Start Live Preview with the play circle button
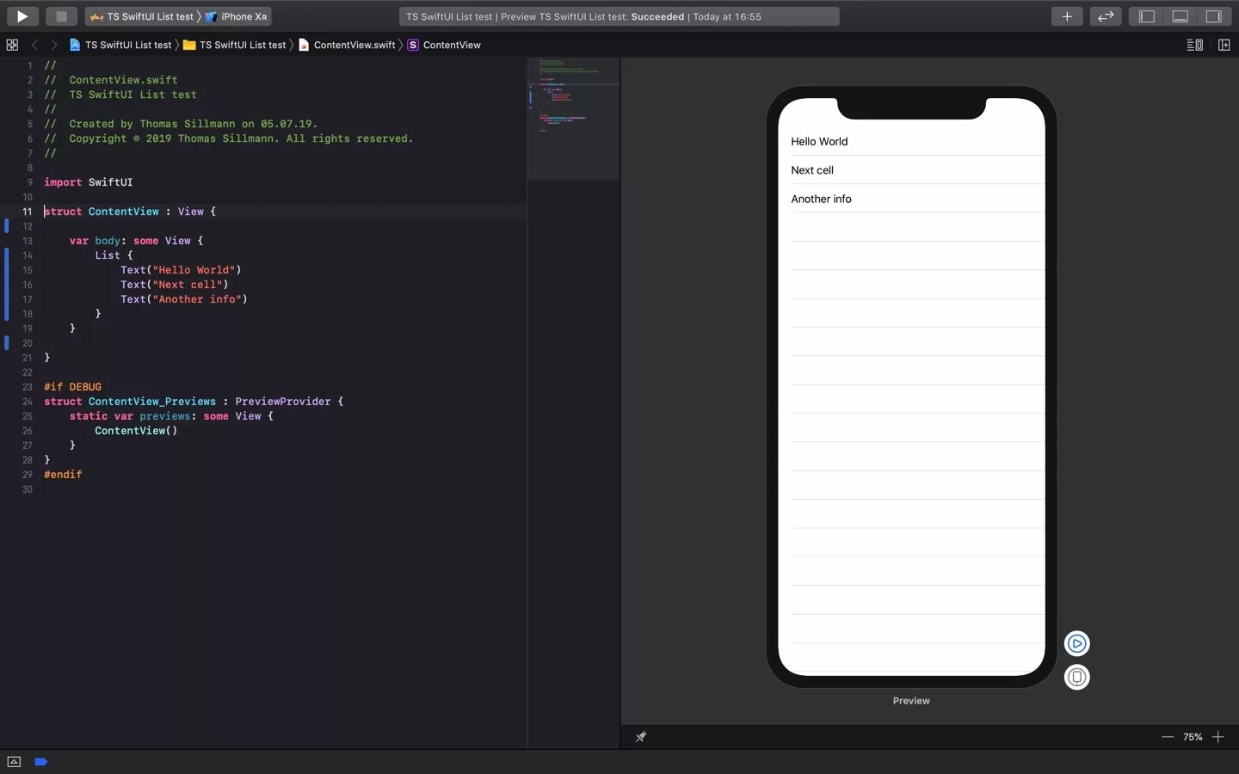This screenshot has height=774, width=1239. click(x=1076, y=643)
